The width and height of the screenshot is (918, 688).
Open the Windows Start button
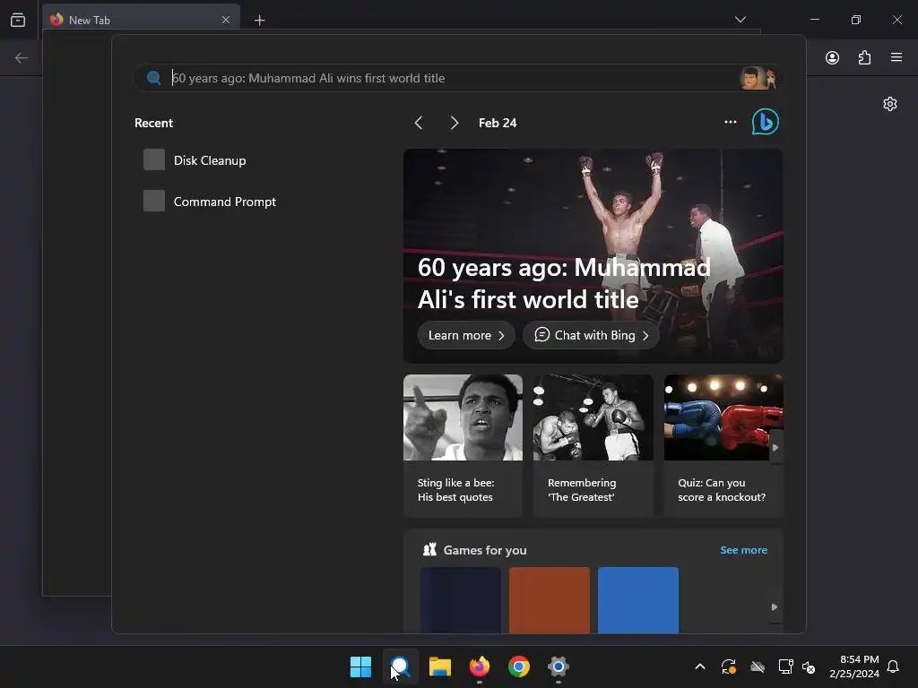click(x=360, y=666)
